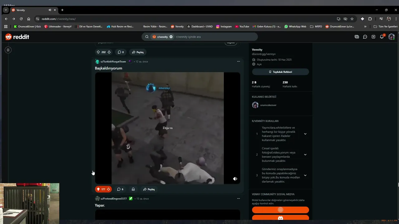The width and height of the screenshot is (399, 224).
Task: Expand community rule 2
Action: coord(305,155)
